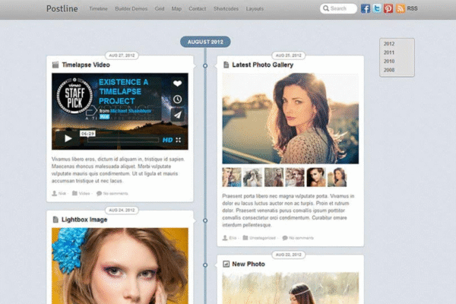Click the RSS text link
The height and width of the screenshot is (304, 456).
coord(412,8)
